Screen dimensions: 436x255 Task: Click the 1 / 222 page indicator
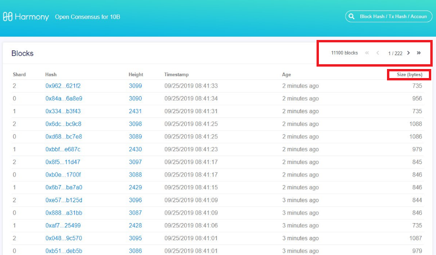pyautogui.click(x=395, y=53)
